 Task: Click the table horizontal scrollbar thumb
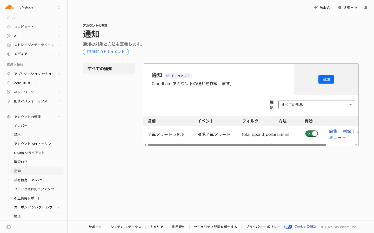[237, 145]
